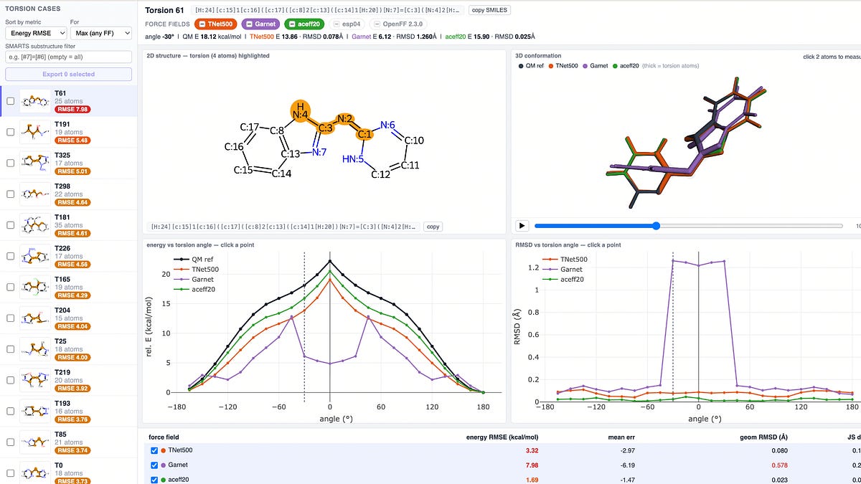Enable the OpenFF 2.3.0 force field chip
Screen dimensions: 861x484
(x=399, y=24)
